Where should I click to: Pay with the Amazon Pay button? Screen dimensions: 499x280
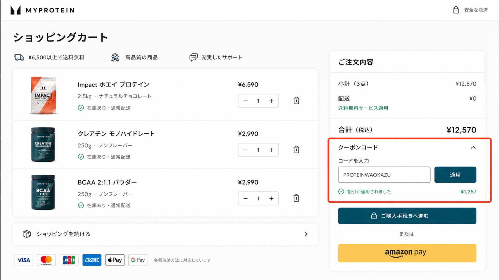(407, 253)
